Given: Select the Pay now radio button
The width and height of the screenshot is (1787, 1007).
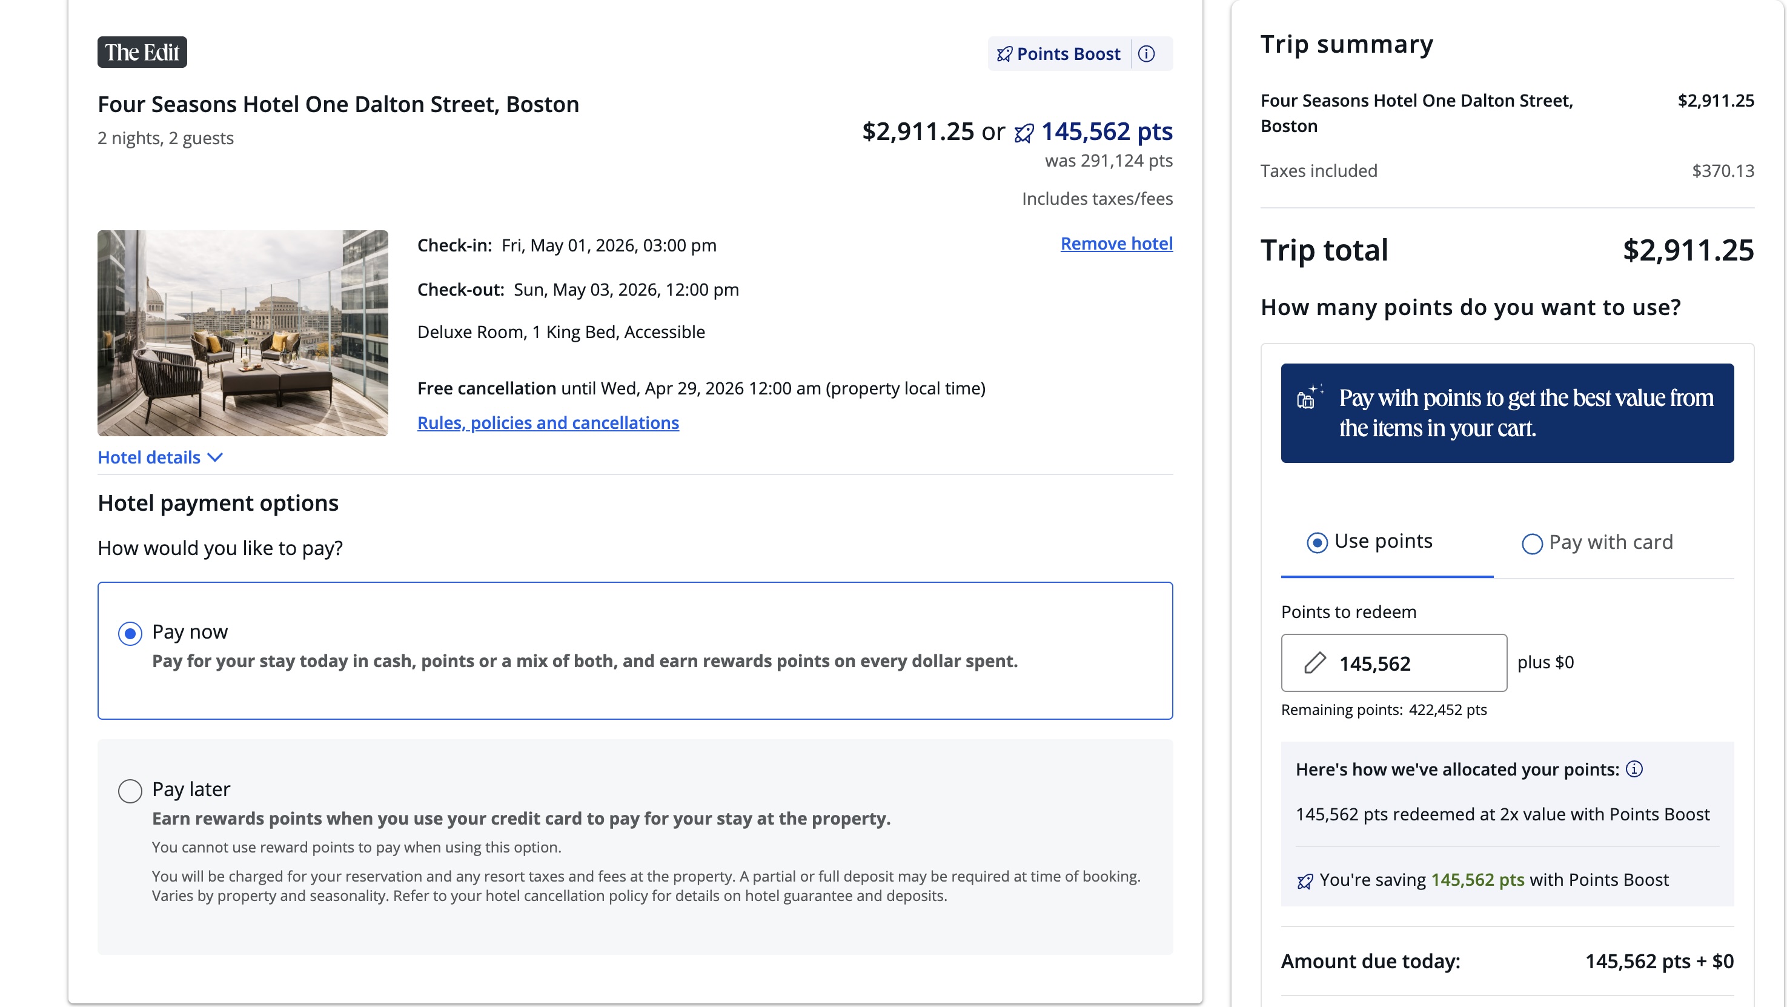Looking at the screenshot, I should click(x=130, y=633).
